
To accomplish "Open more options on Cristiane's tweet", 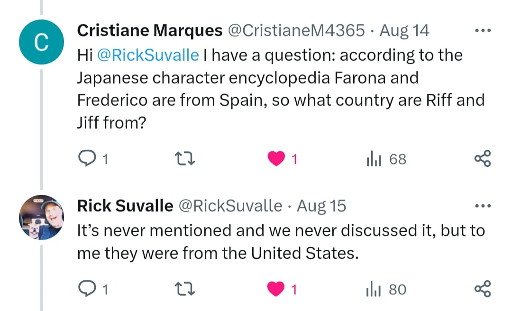I will [483, 30].
